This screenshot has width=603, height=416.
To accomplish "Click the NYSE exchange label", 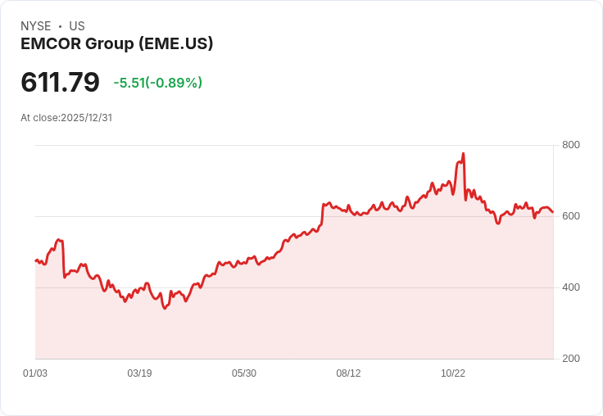I will pyautogui.click(x=36, y=26).
